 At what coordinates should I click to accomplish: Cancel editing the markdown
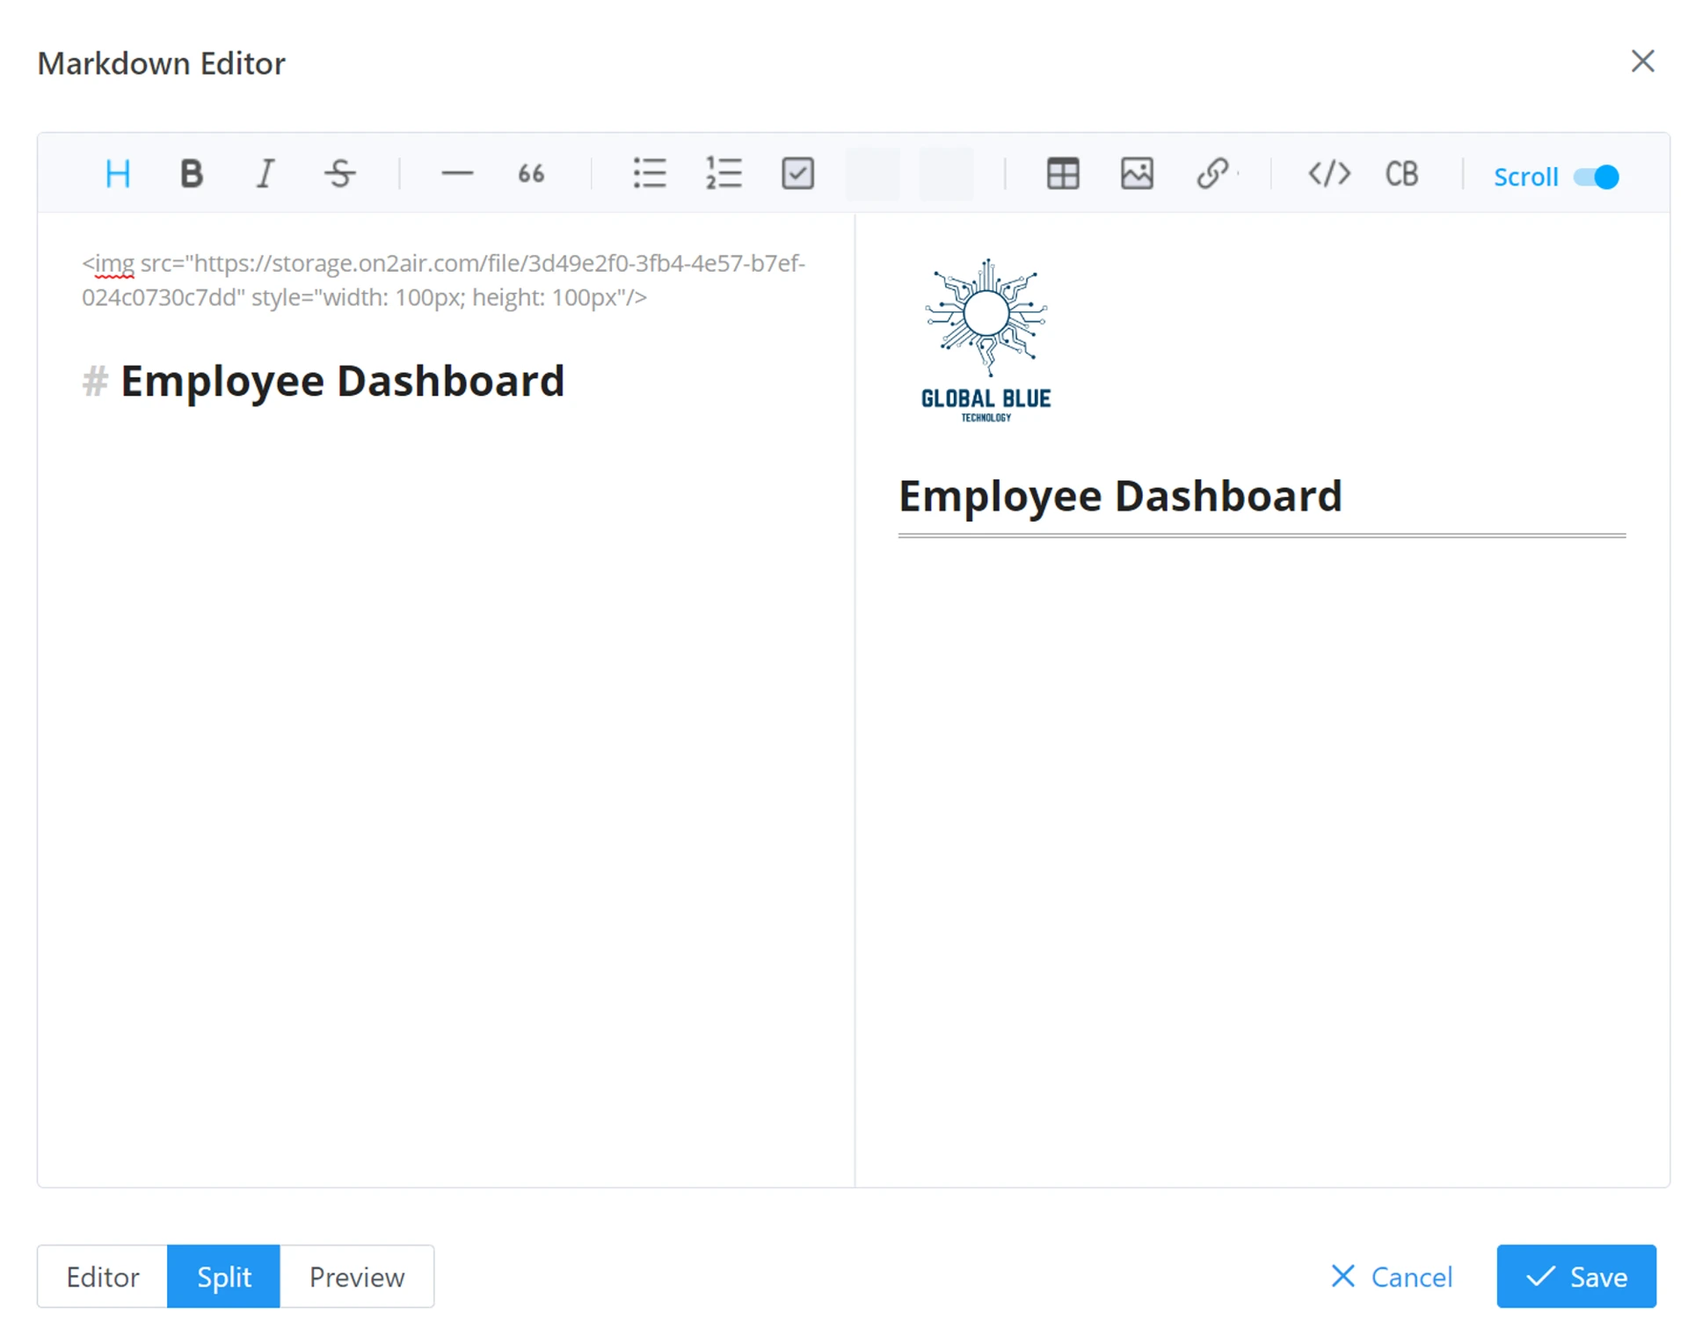point(1392,1276)
